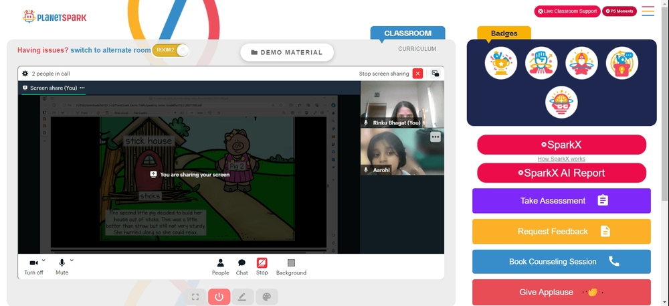Click the pop-out layout icon beside stop sharing

click(x=436, y=74)
